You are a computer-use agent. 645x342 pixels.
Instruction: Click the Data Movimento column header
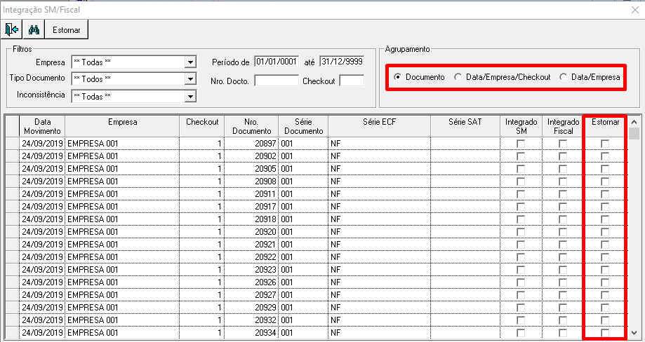click(x=42, y=126)
